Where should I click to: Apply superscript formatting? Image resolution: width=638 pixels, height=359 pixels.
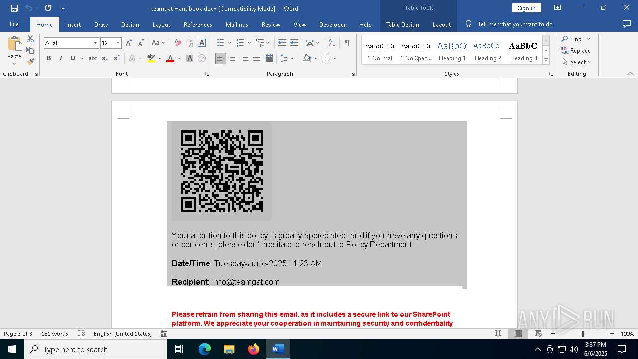(116, 58)
